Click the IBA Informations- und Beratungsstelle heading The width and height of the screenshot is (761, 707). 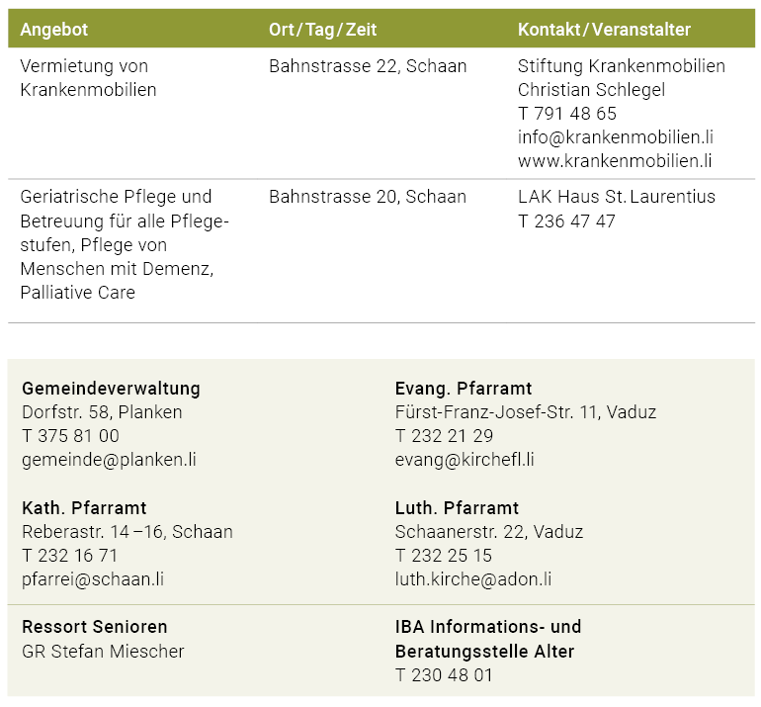point(488,639)
